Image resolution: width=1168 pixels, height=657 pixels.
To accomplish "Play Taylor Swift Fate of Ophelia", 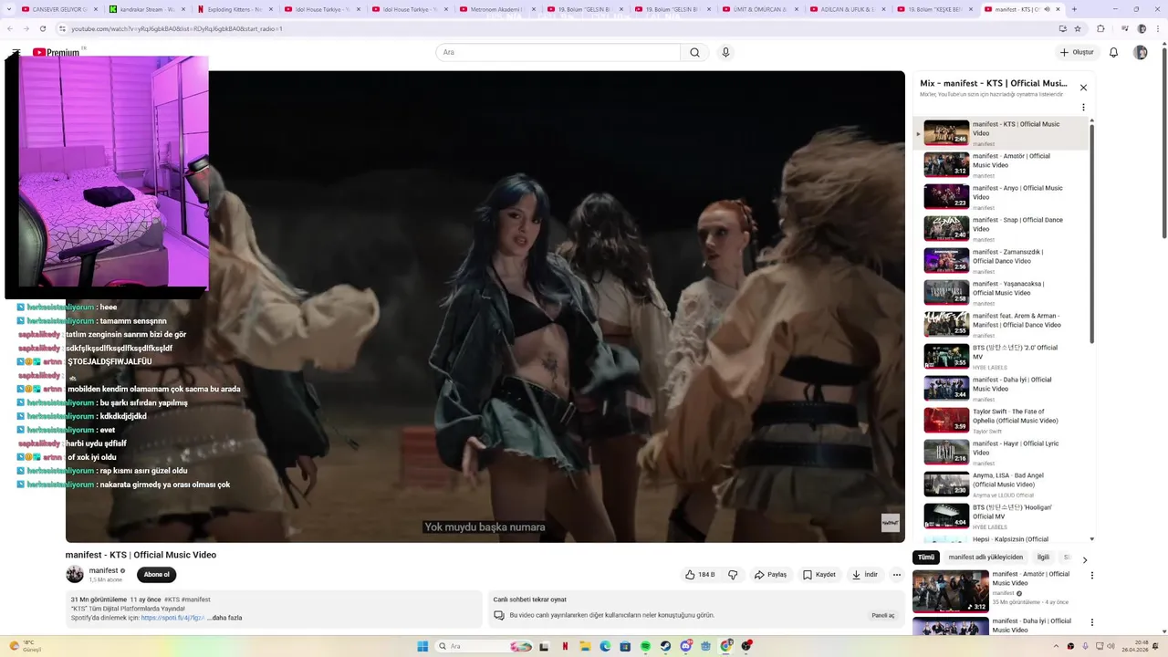I will coord(1000,421).
